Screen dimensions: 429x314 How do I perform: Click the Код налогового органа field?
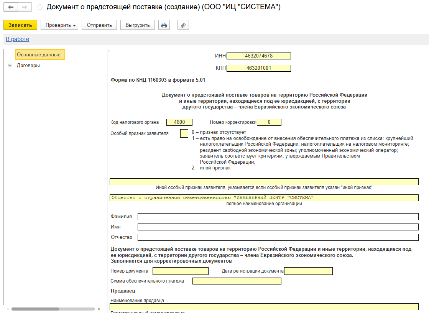tap(179, 122)
